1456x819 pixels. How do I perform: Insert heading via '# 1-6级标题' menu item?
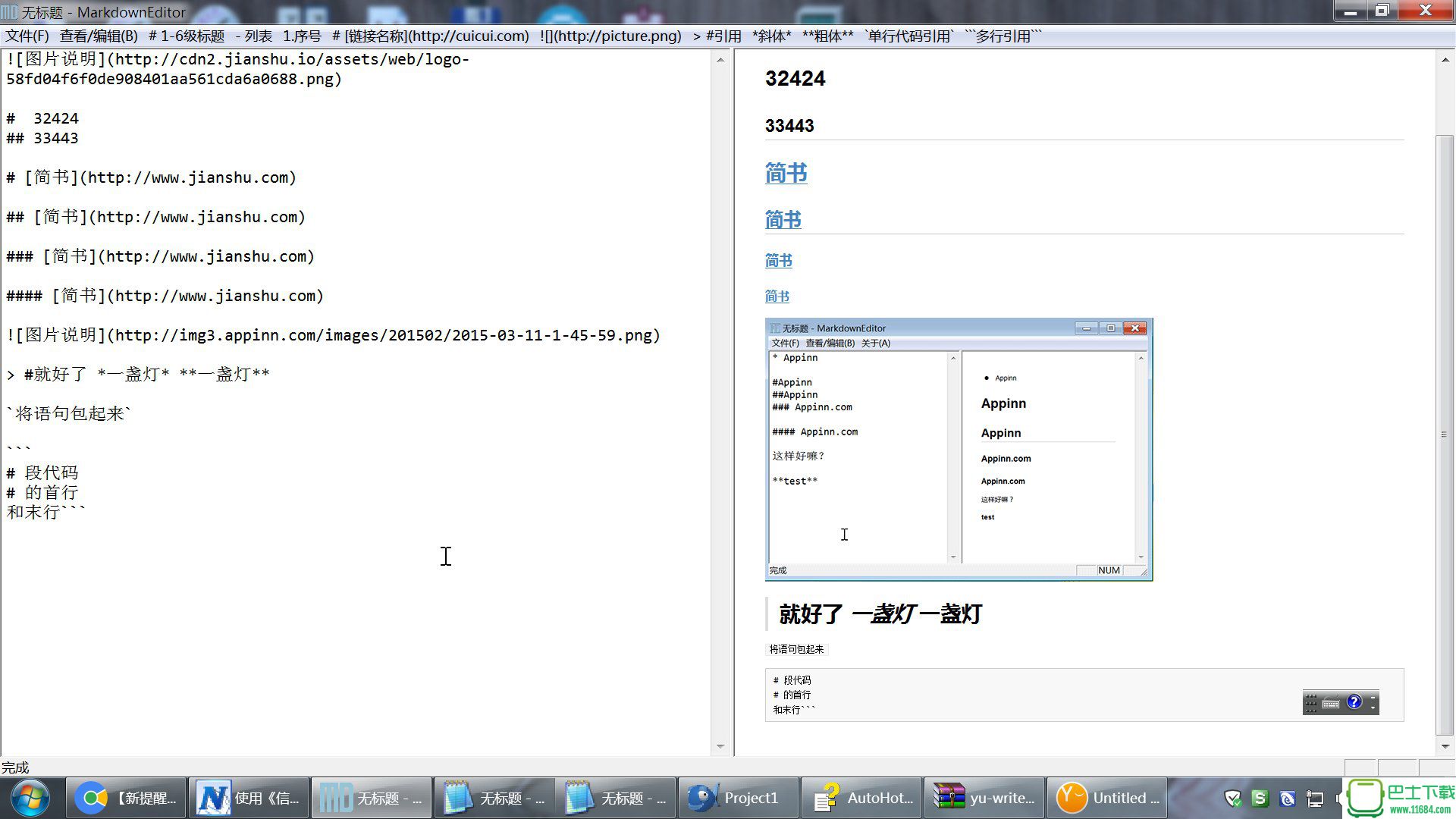click(x=187, y=36)
